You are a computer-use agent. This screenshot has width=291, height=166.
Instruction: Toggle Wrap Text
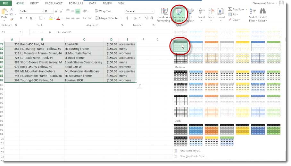point(103,11)
